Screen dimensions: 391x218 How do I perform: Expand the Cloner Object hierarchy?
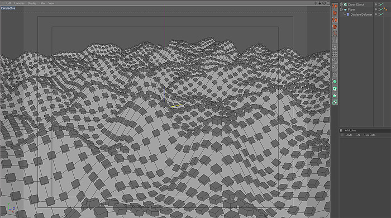click(x=341, y=4)
